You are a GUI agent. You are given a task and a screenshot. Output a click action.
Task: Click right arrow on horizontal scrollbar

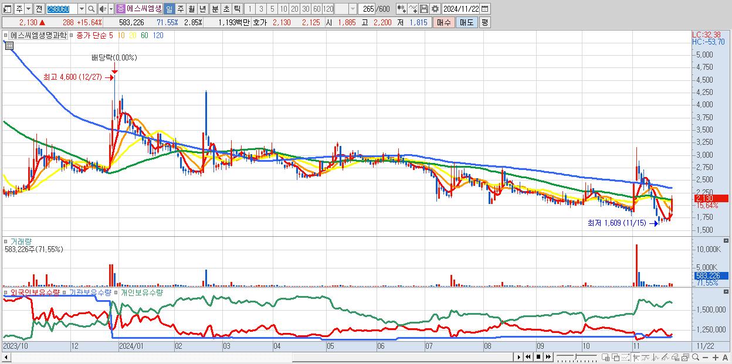coord(519,357)
